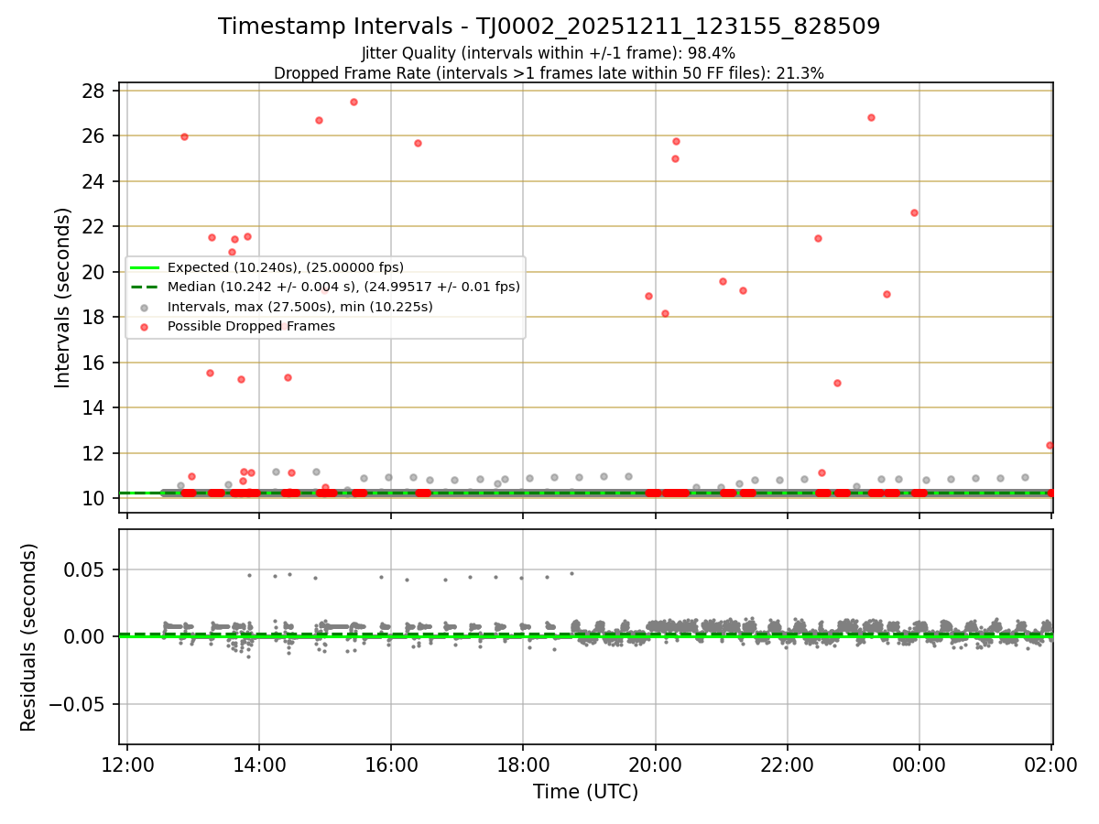Click the highest red dropped-frame point at 27.5 seconds

pyautogui.click(x=354, y=102)
